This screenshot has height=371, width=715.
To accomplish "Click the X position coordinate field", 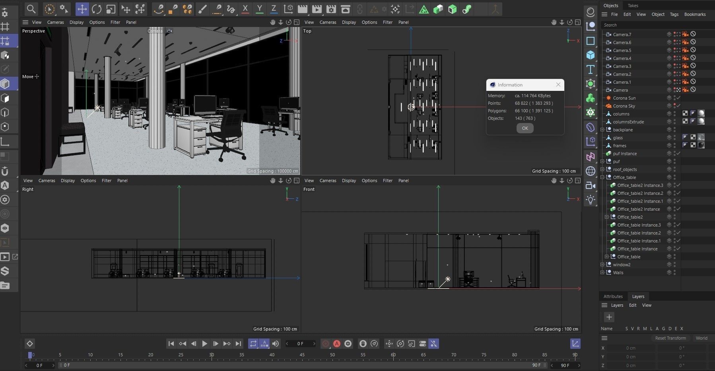I will [x=631, y=348].
